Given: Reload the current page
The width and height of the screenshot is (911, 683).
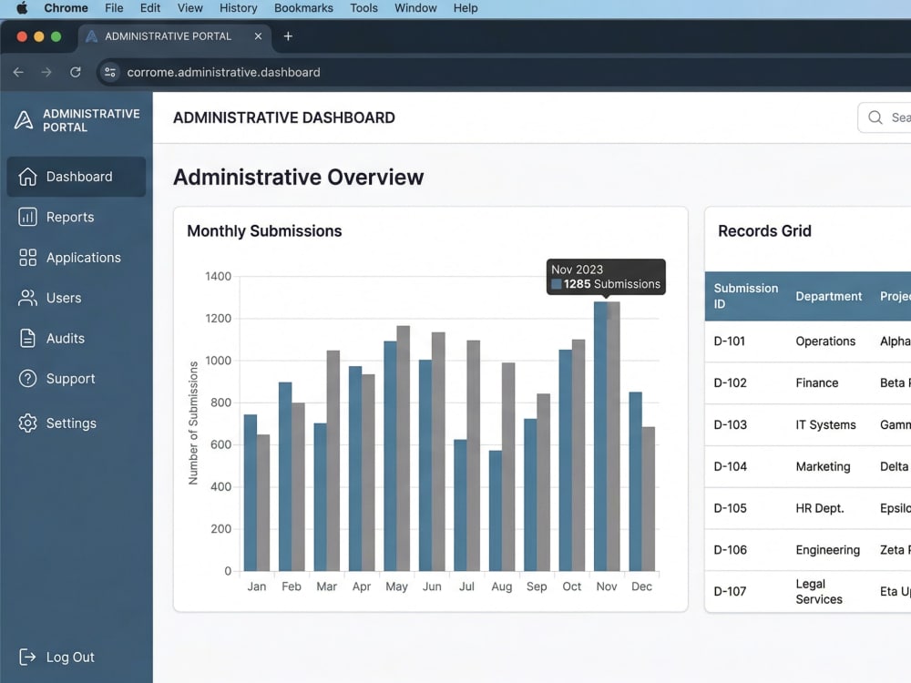Looking at the screenshot, I should click(x=76, y=72).
